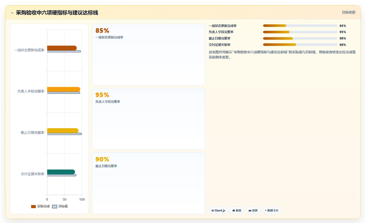Click the progress bar showing 90%
Viewport: 366px width, 223px height.
click(x=300, y=38)
